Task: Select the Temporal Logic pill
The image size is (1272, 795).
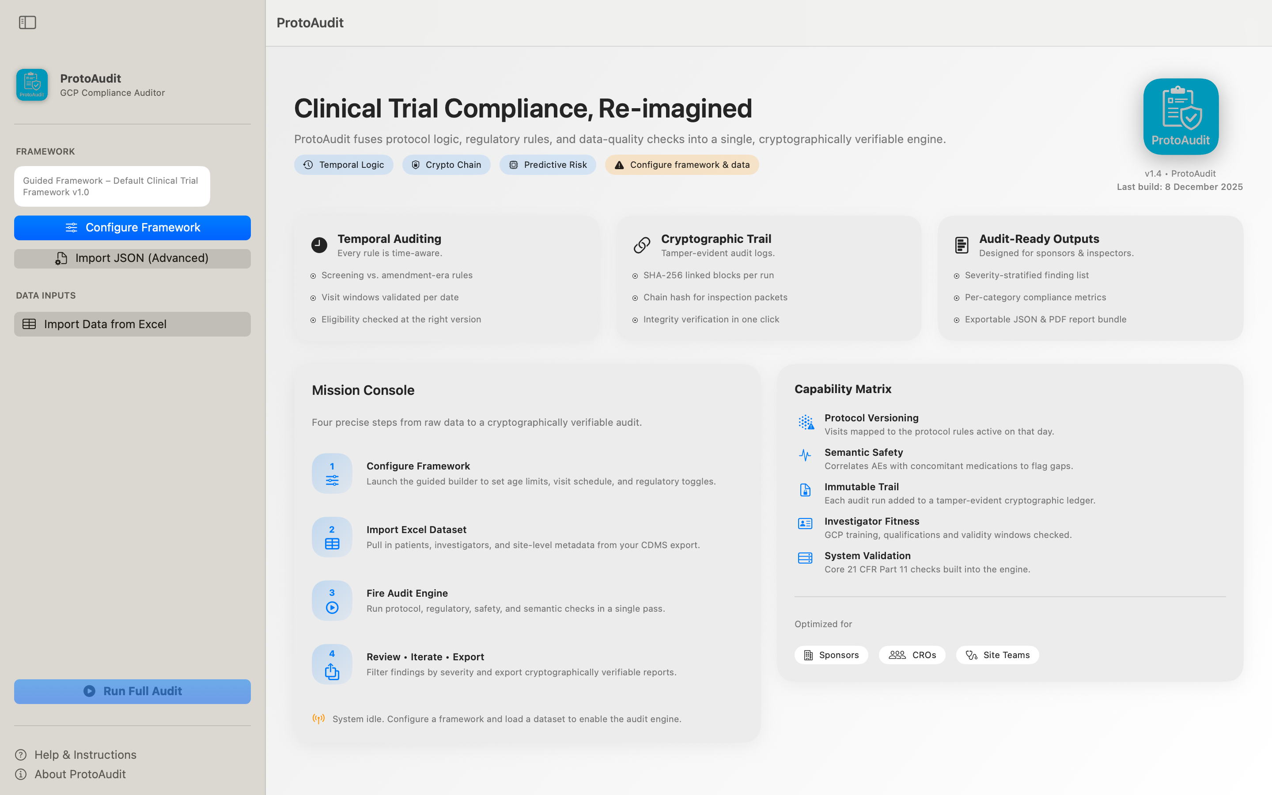Action: [x=344, y=165]
